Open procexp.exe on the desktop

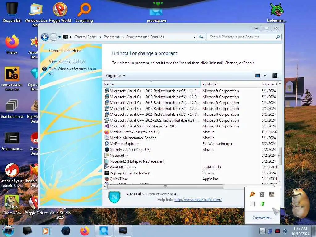156,16
